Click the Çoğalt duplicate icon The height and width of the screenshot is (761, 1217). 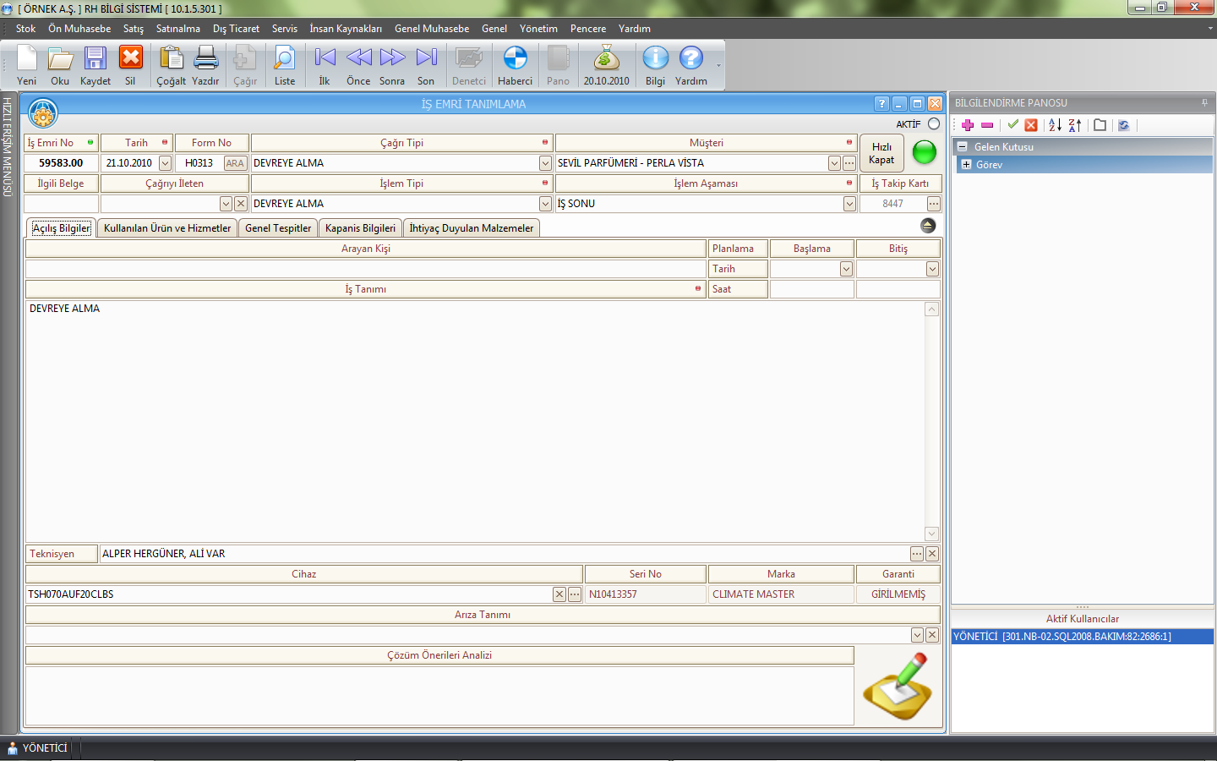pyautogui.click(x=171, y=59)
